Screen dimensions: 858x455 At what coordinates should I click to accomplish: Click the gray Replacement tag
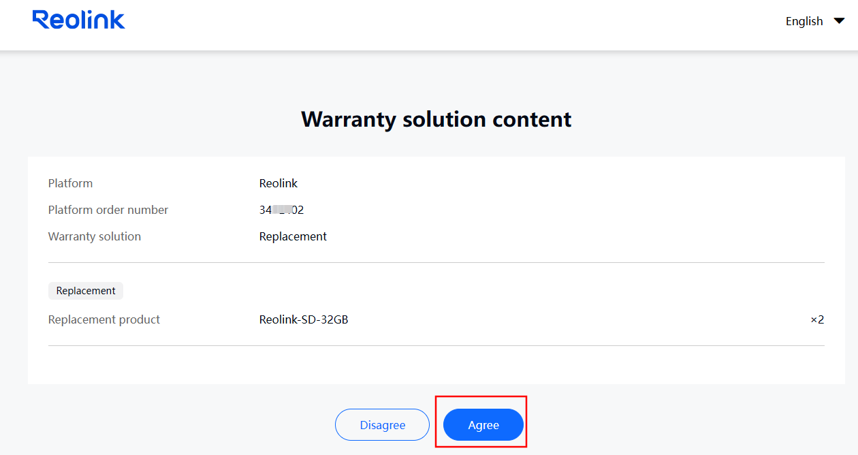[86, 291]
